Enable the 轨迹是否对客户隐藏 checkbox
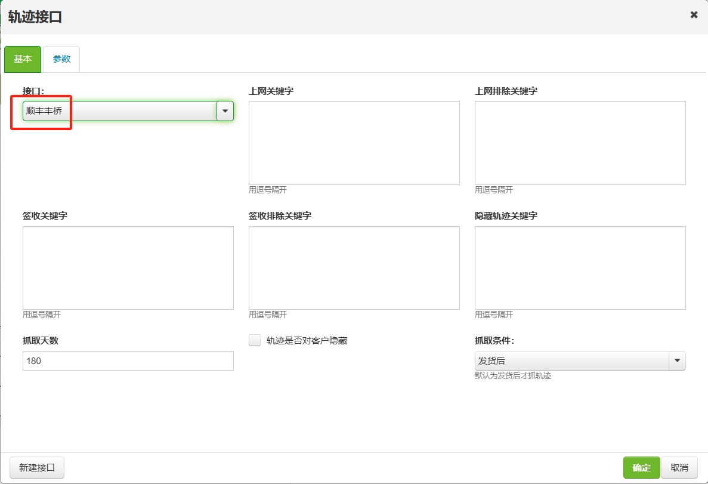Screen dimensions: 708x484 255,340
